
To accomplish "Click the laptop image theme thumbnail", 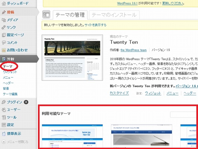I will click(142, 136).
